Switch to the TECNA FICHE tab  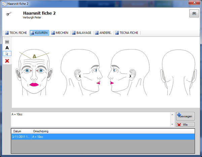pos(127,33)
